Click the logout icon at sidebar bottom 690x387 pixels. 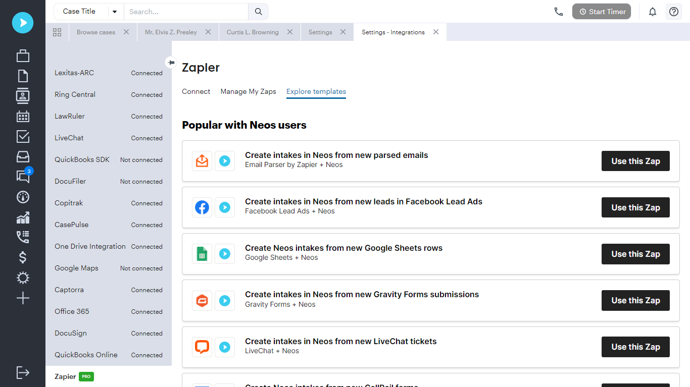click(x=23, y=373)
